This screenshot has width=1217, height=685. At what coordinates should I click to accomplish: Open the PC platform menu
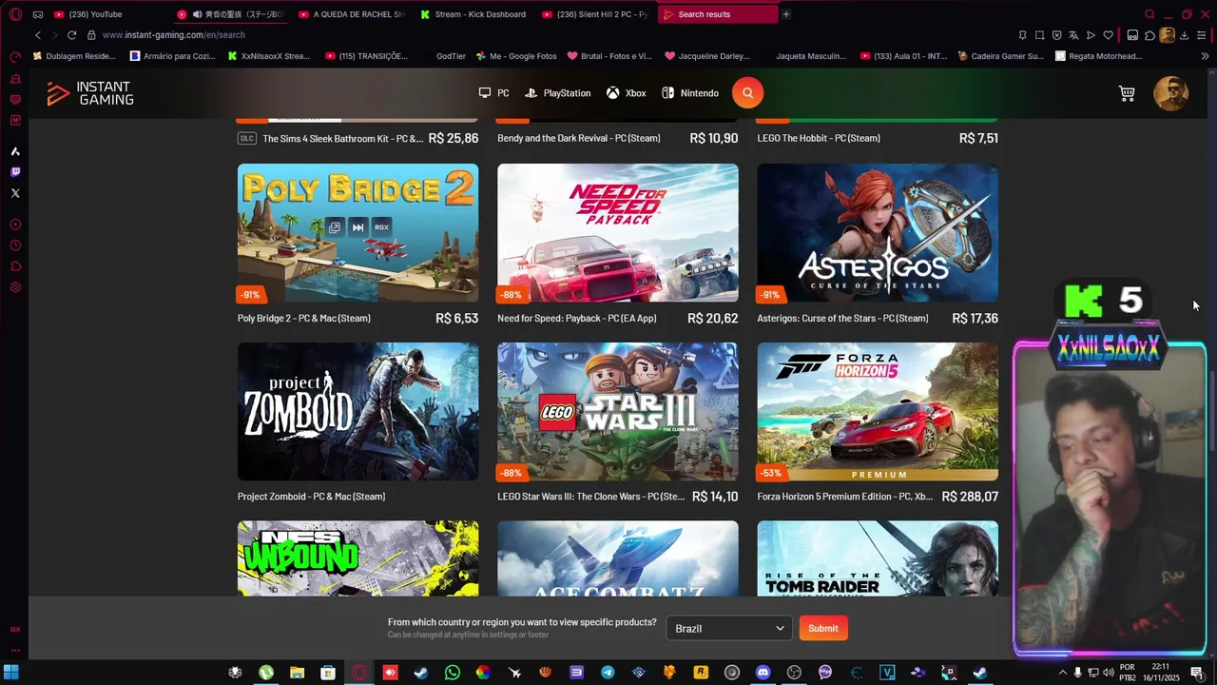point(493,93)
